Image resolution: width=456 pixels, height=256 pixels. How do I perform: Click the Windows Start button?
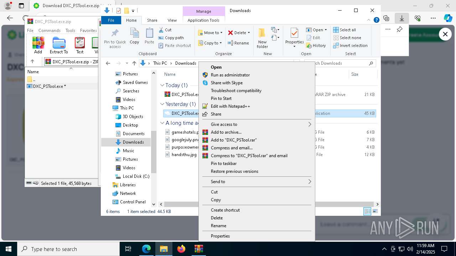[8, 249]
